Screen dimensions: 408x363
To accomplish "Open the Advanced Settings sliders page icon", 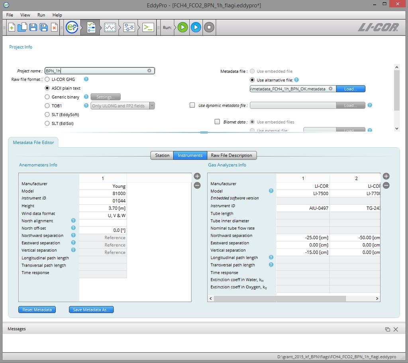I will tap(129, 27).
